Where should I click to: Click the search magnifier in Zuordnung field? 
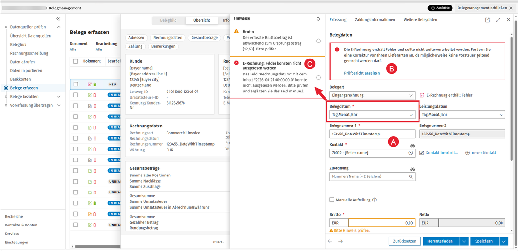click(x=411, y=177)
